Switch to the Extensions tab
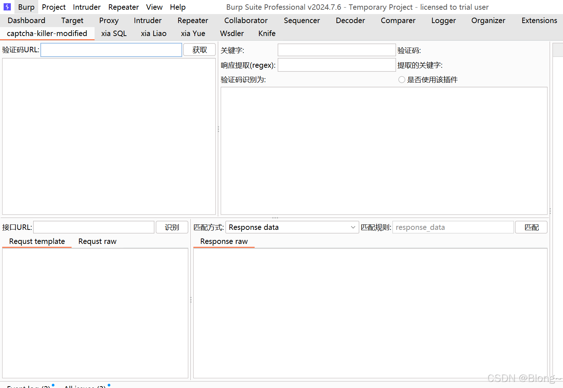The width and height of the screenshot is (563, 388). (539, 21)
